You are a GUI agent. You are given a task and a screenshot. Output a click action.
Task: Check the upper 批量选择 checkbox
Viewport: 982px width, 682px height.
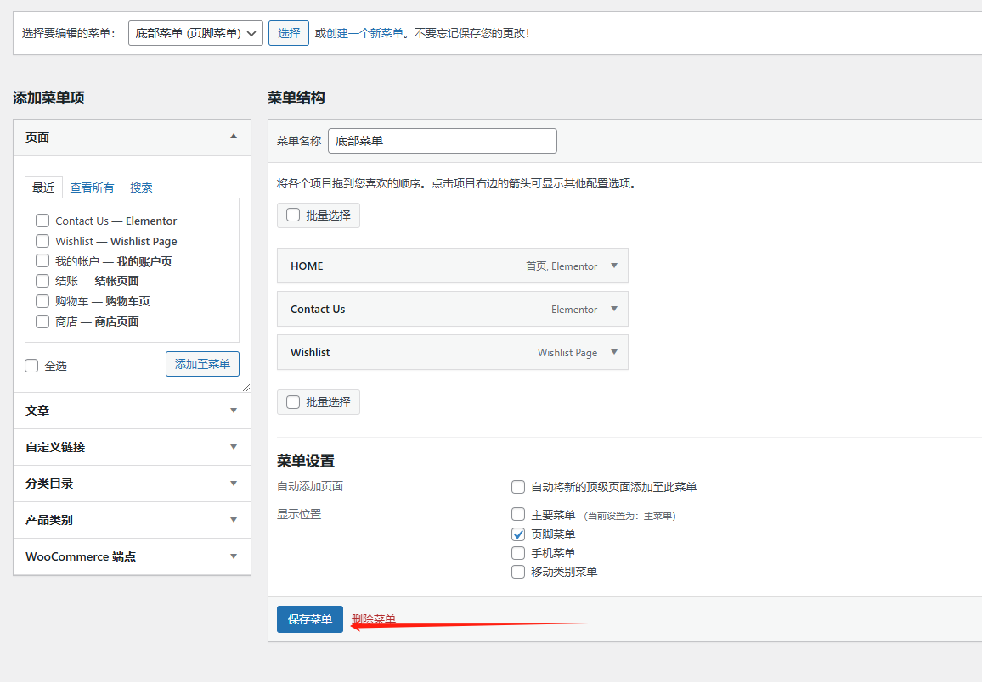pos(293,215)
